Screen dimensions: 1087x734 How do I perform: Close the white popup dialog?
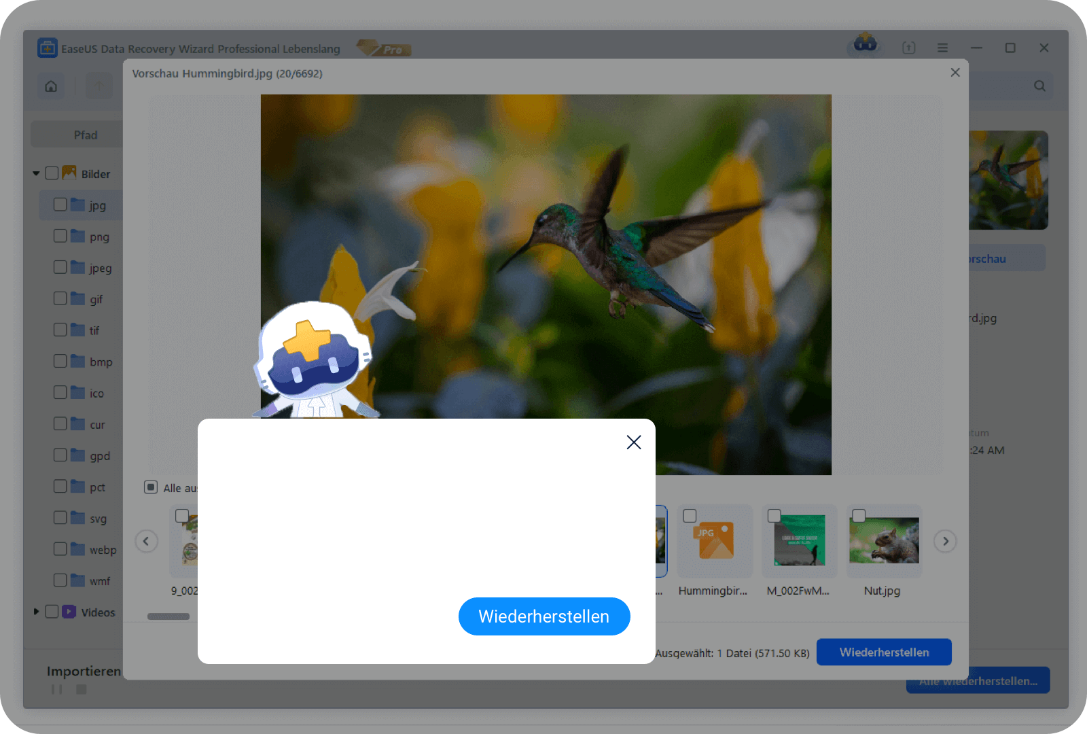click(633, 442)
